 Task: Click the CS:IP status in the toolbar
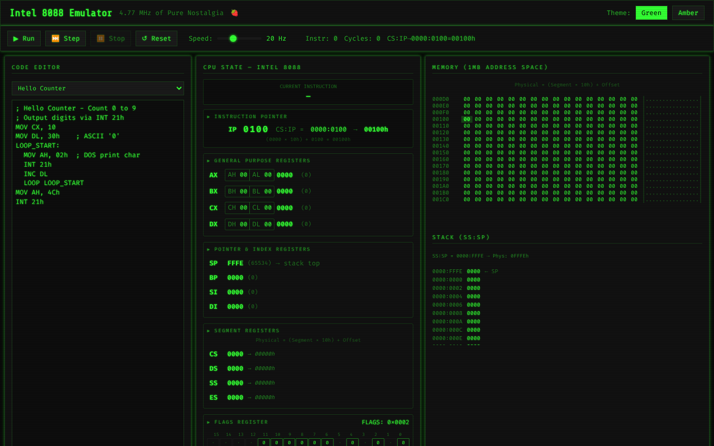click(431, 38)
